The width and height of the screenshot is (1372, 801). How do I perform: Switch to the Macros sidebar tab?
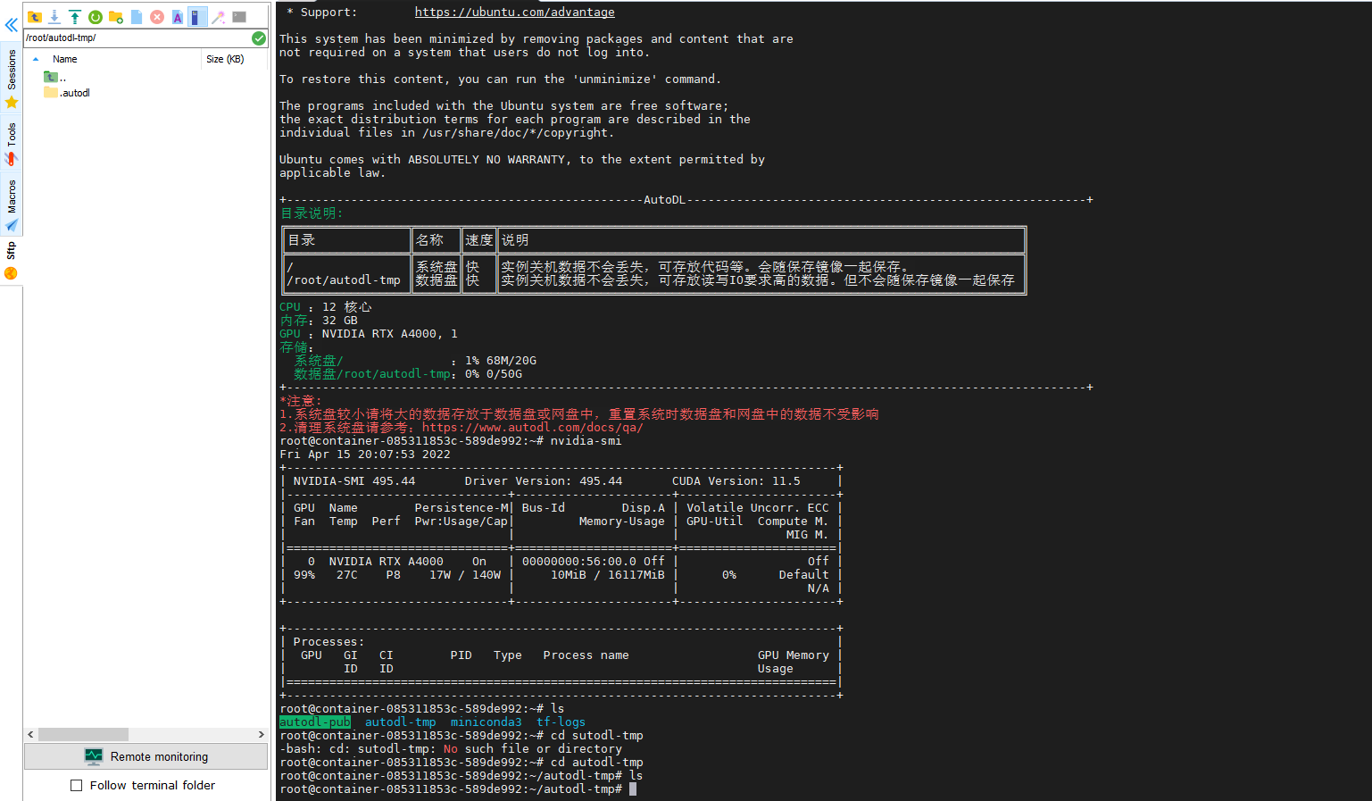11,196
